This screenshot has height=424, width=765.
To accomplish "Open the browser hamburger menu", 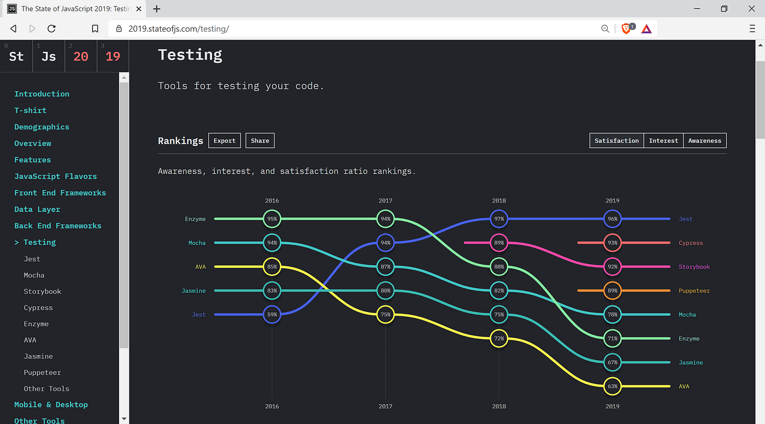I will click(x=752, y=28).
